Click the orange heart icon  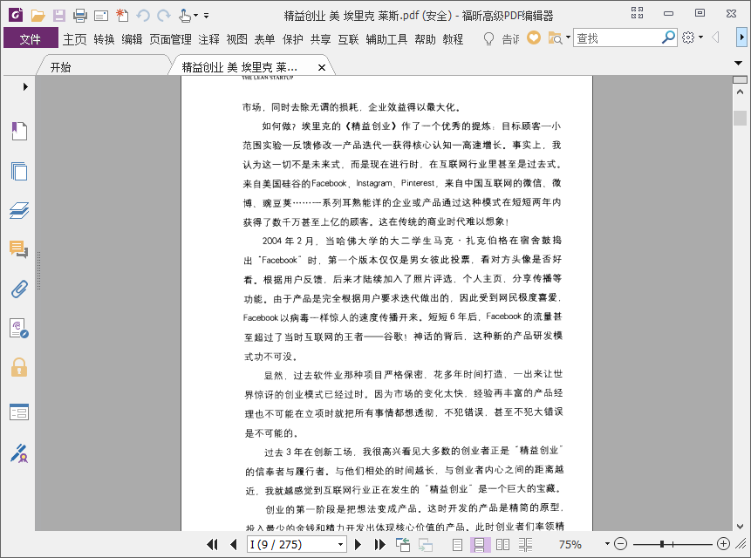pos(534,37)
